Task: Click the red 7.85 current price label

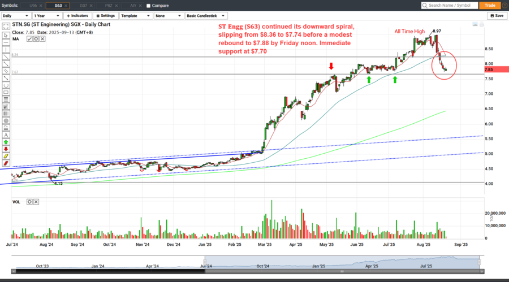Action: coord(497,70)
